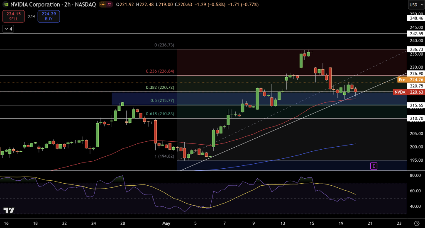Click the close price C220.63
This screenshot has height=228, width=425.
coord(183,5)
